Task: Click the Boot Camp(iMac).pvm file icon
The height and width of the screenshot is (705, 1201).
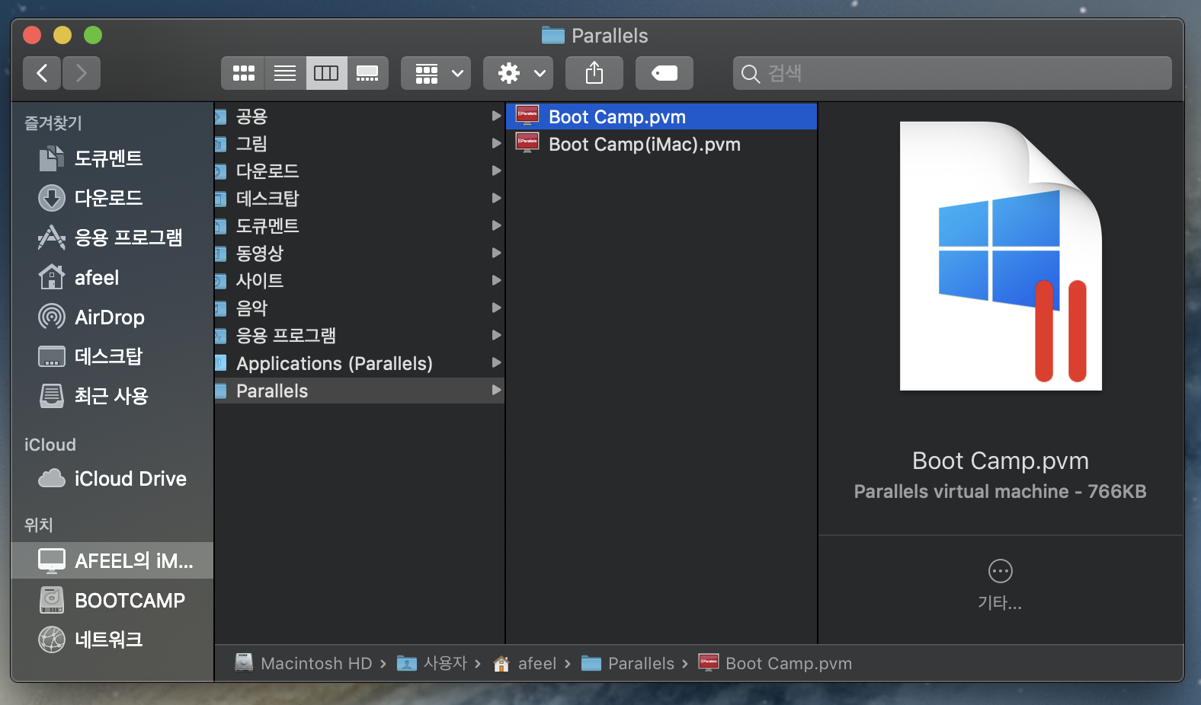Action: coord(527,143)
